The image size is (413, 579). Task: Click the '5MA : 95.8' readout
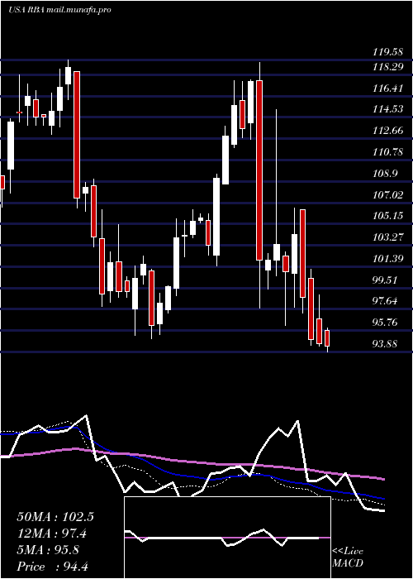pyautogui.click(x=48, y=550)
